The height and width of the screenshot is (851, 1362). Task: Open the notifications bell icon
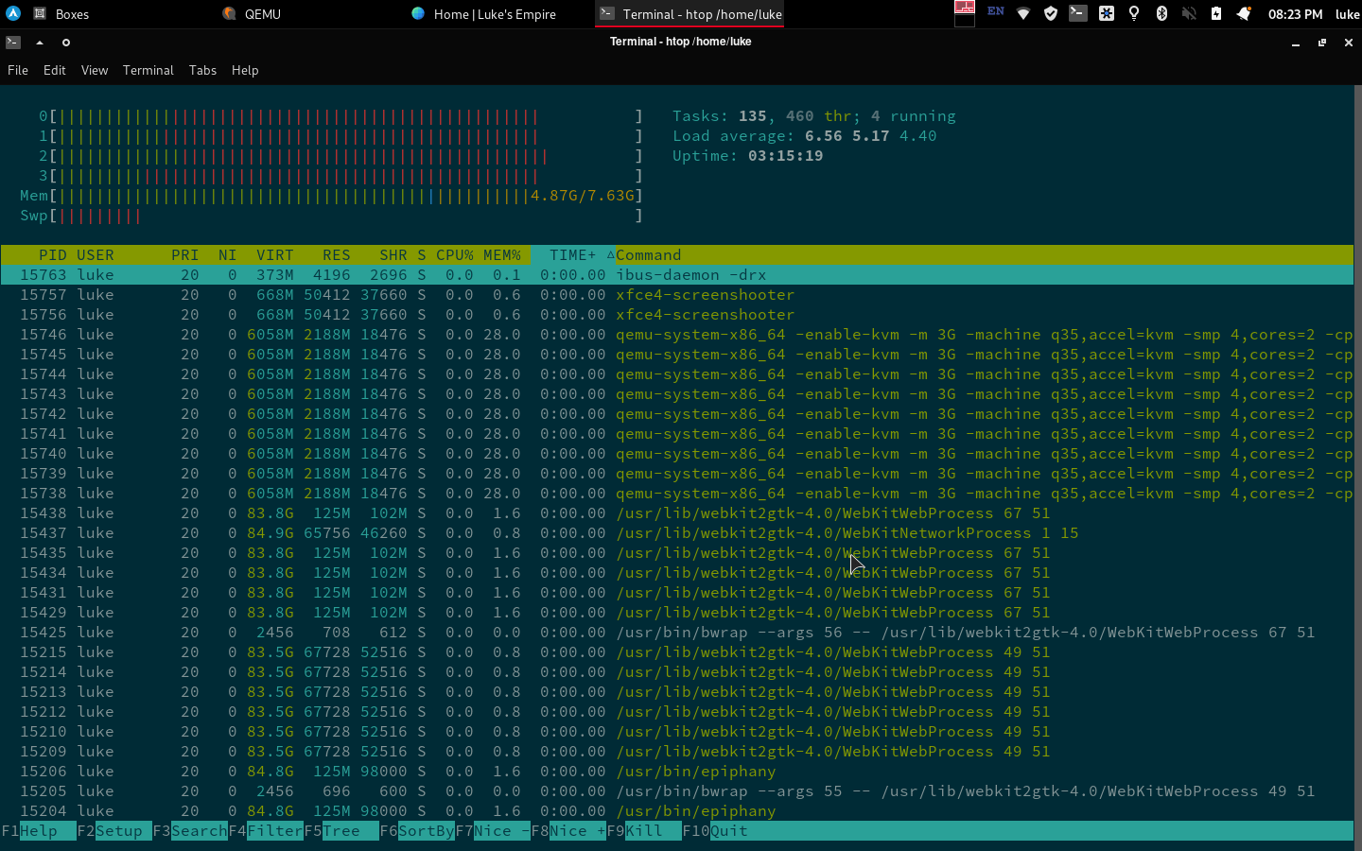point(1244,13)
